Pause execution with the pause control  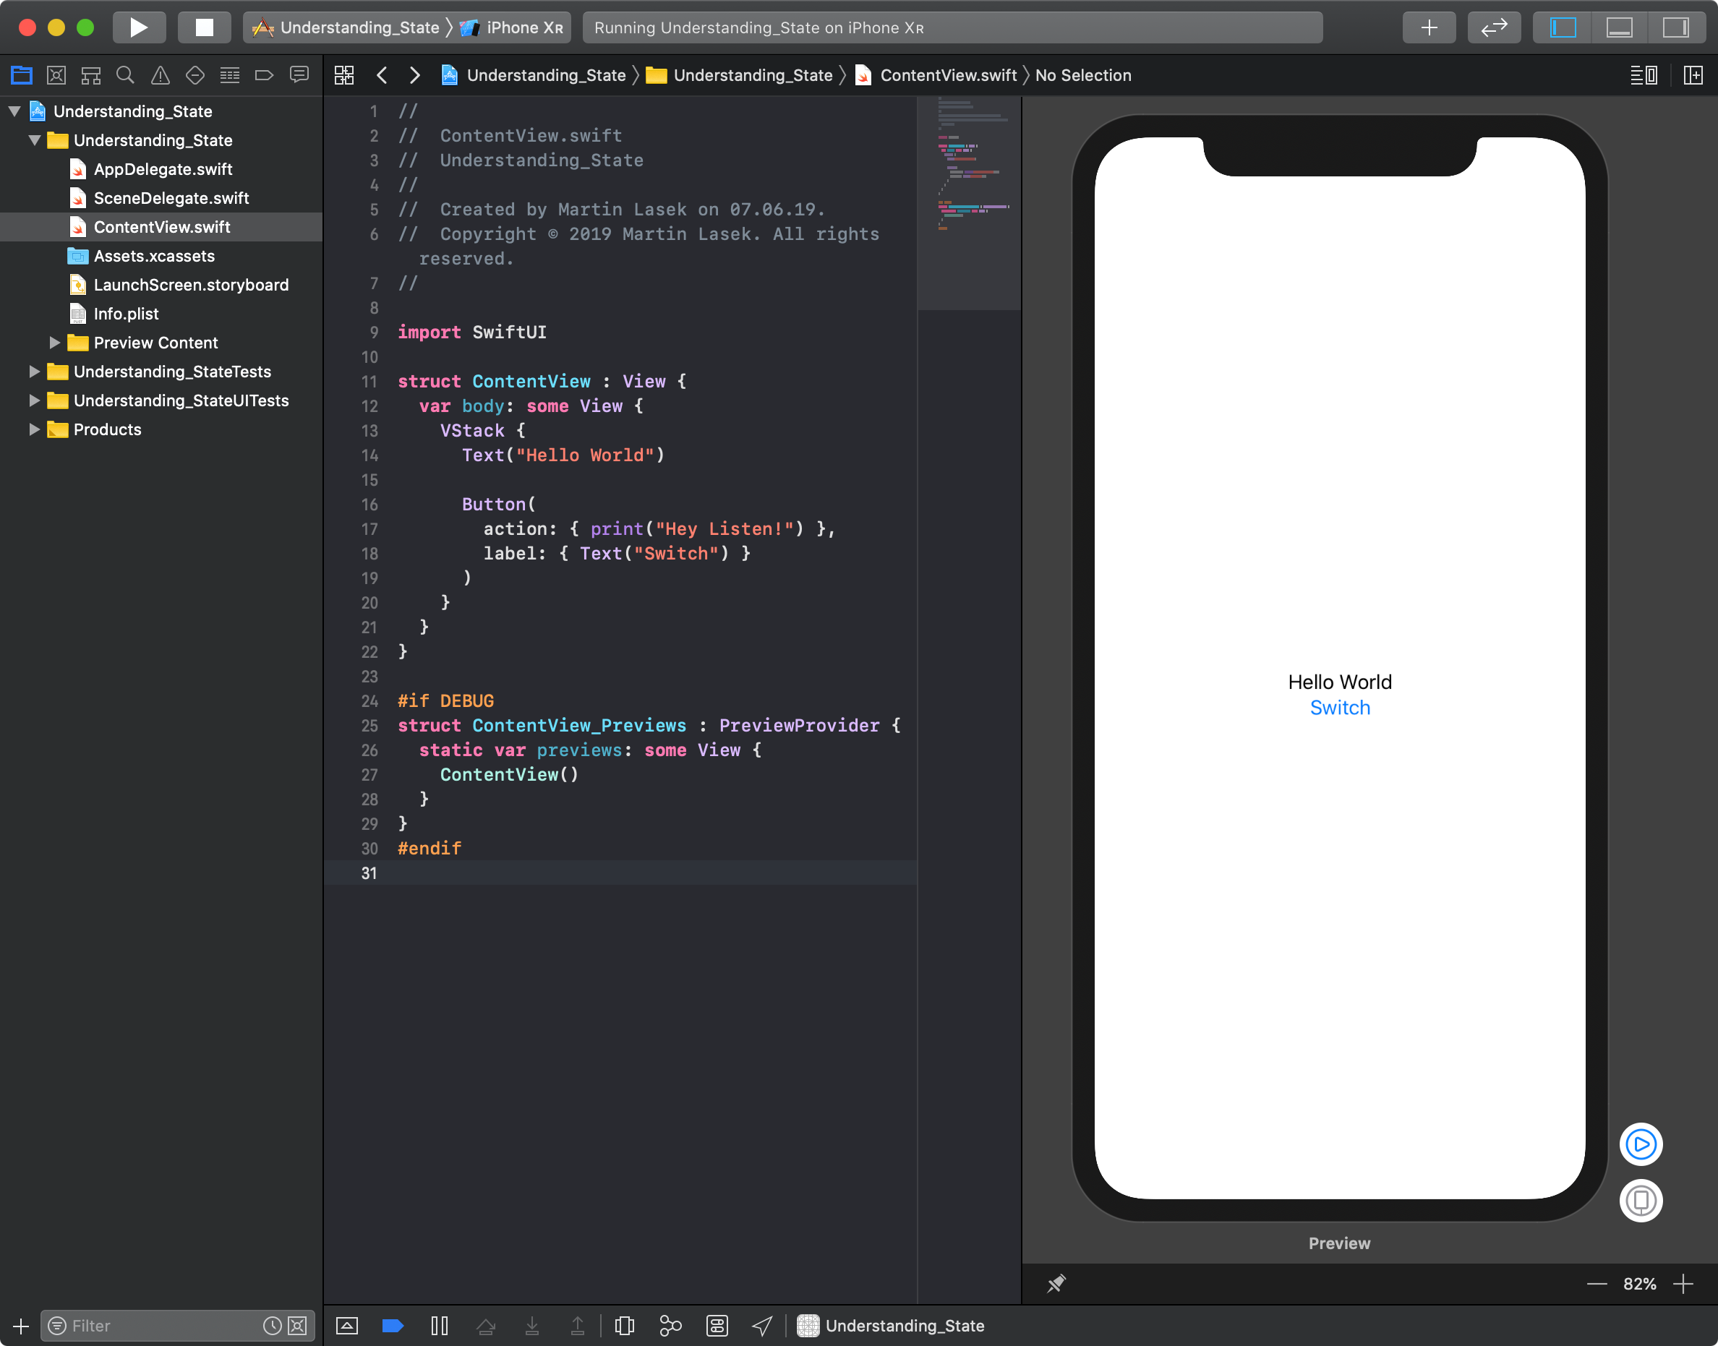(440, 1326)
